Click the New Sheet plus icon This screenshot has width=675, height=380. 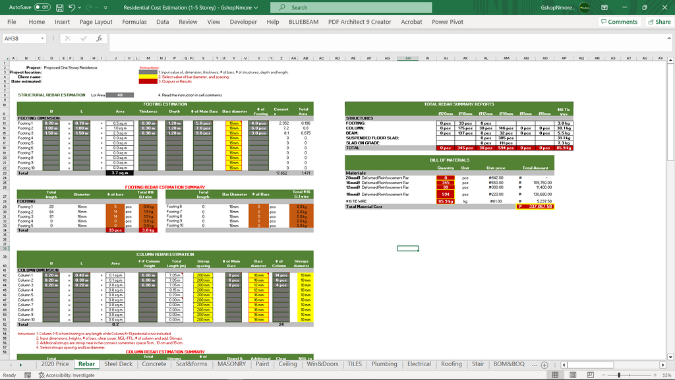[x=544, y=364]
